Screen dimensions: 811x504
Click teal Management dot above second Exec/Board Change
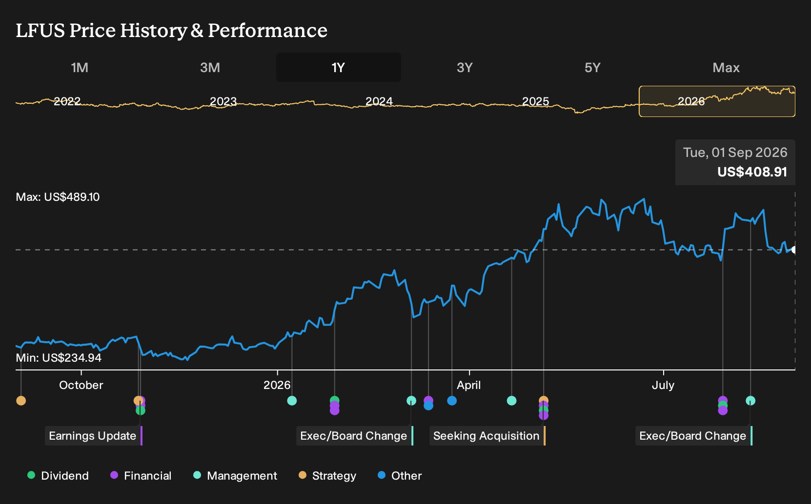coord(750,401)
